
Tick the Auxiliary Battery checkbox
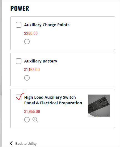click(19, 61)
